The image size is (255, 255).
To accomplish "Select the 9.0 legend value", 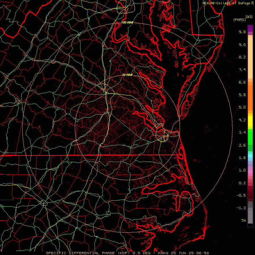I will pos(242,44).
